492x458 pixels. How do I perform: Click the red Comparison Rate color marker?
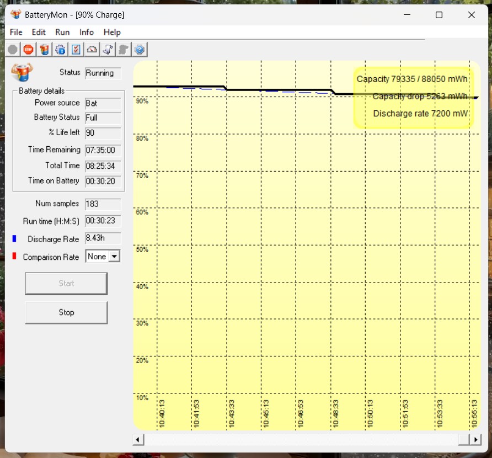[14, 256]
